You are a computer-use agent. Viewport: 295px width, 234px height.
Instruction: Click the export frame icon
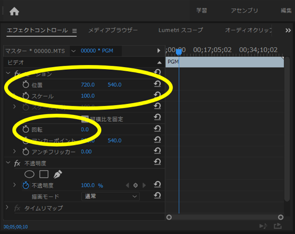(277, 226)
